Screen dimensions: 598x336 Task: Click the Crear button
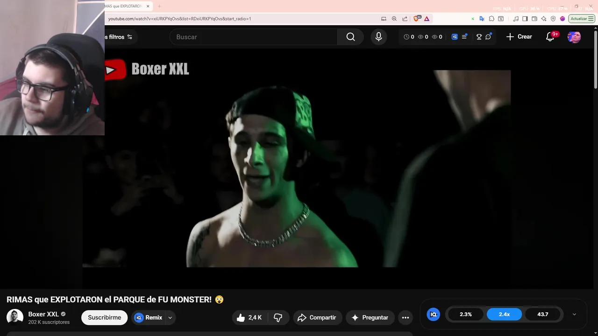tap(519, 37)
